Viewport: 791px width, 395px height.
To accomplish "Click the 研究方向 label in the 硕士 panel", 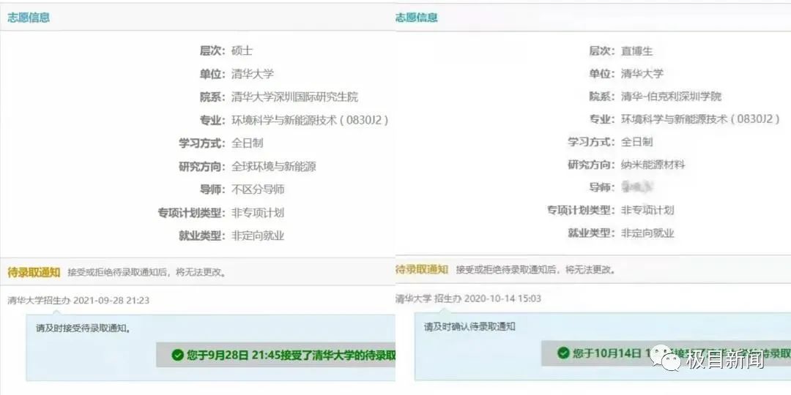I will tap(202, 166).
